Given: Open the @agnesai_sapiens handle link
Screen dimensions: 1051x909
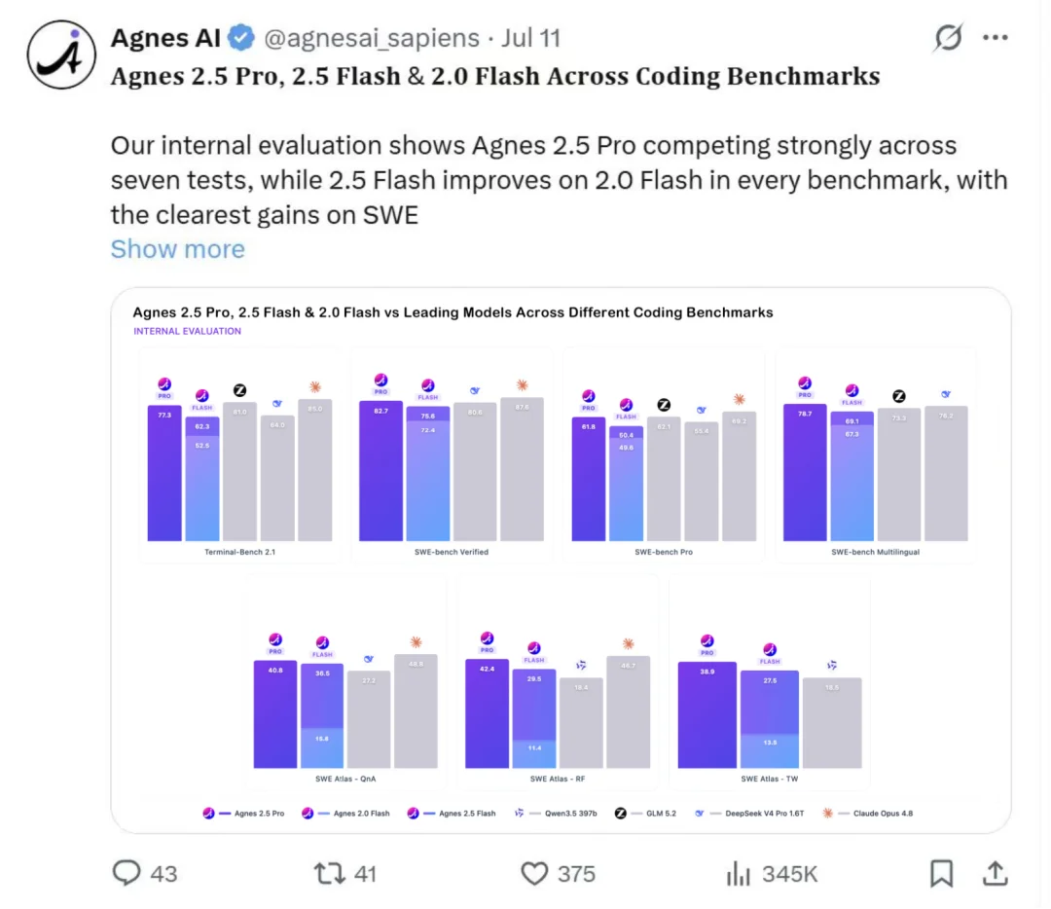Looking at the screenshot, I should pyautogui.click(x=372, y=38).
